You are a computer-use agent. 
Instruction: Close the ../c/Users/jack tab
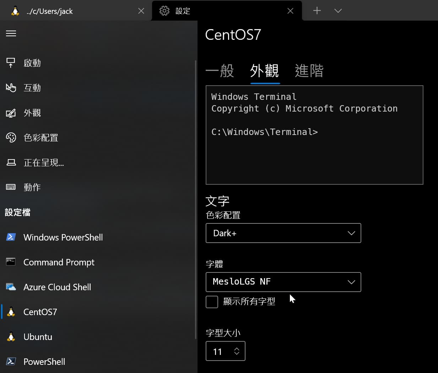[x=141, y=11]
